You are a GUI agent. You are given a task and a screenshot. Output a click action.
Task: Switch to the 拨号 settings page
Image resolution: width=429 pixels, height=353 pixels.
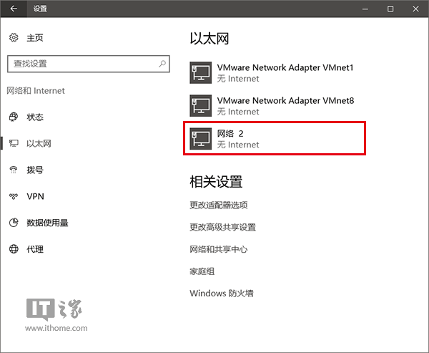pos(35,170)
